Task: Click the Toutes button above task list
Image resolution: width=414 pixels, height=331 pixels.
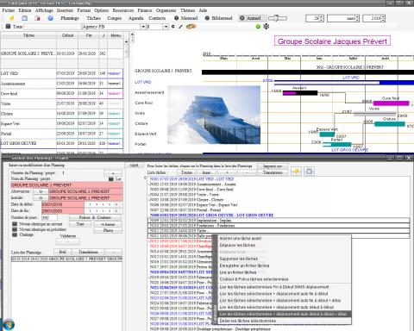Action: [186, 172]
